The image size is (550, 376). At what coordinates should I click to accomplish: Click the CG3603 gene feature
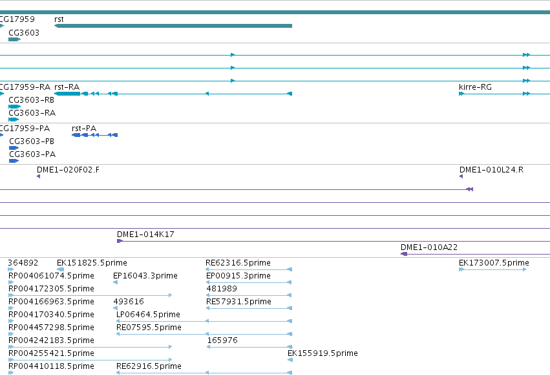click(15, 39)
